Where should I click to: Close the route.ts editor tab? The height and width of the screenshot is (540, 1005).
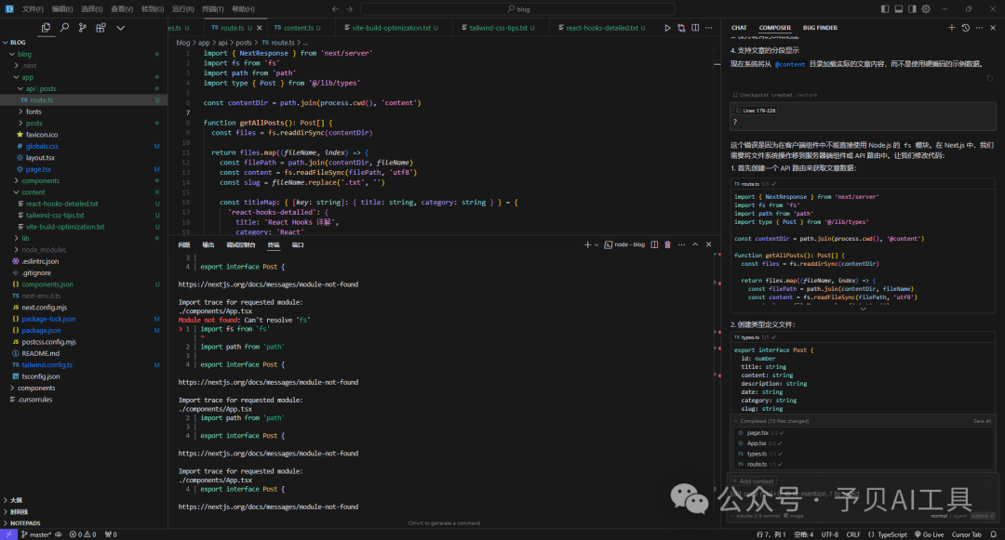(x=259, y=28)
